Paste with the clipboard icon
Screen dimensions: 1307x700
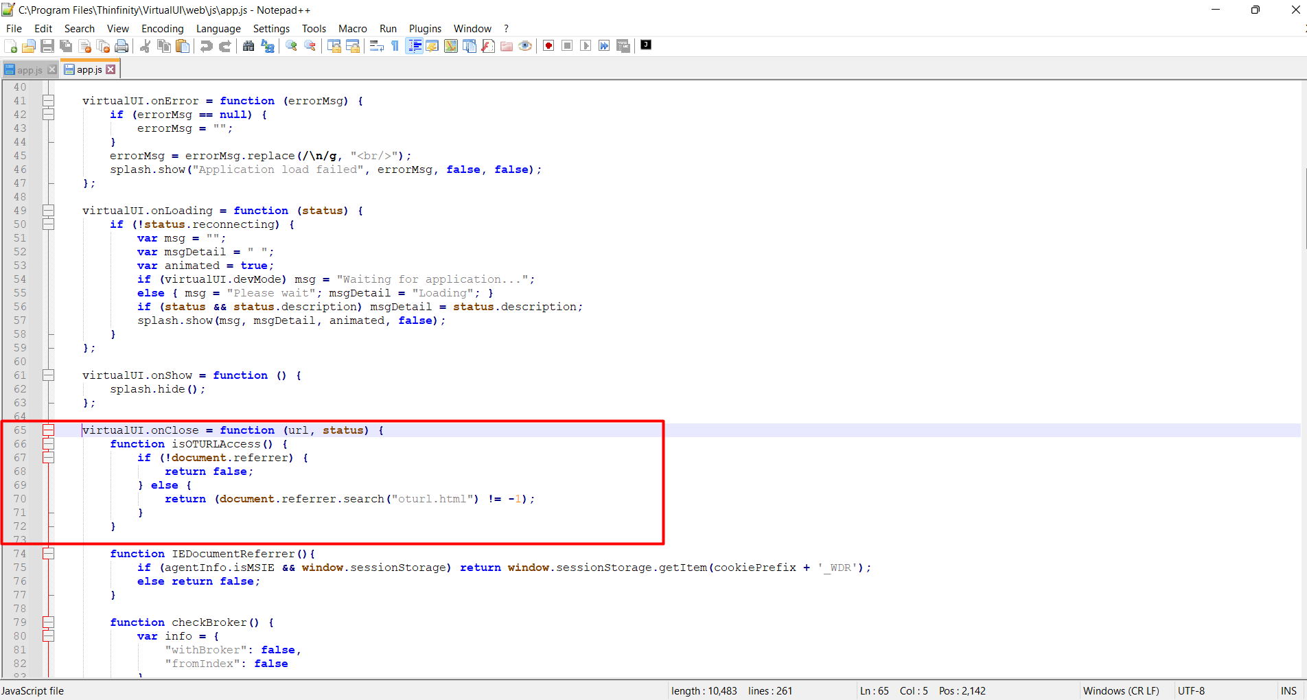click(x=183, y=46)
